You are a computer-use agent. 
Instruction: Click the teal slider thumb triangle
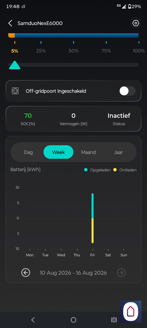[x=15, y=65]
